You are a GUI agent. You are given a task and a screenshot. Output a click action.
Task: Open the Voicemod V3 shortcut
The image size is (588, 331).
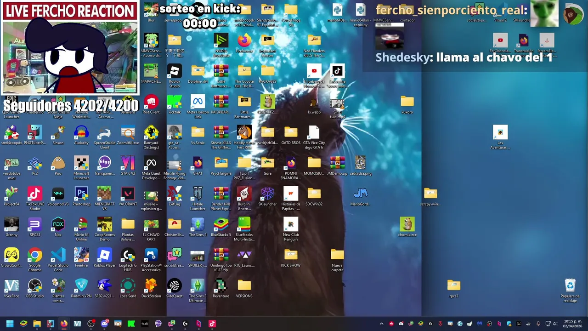click(x=58, y=196)
